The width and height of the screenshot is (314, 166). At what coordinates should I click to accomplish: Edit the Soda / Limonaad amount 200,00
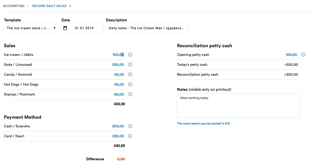(118, 65)
